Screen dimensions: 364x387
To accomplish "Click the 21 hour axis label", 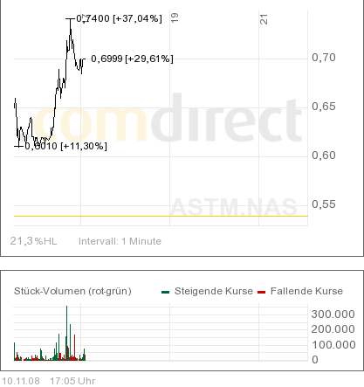I will tap(264, 19).
